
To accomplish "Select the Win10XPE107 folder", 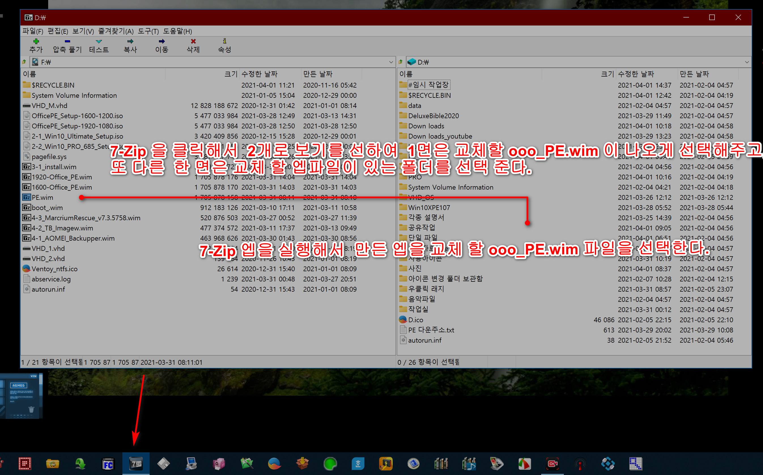I will click(429, 208).
